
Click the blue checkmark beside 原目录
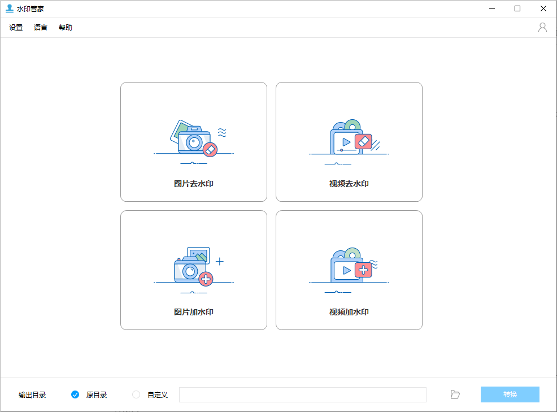[x=75, y=394]
